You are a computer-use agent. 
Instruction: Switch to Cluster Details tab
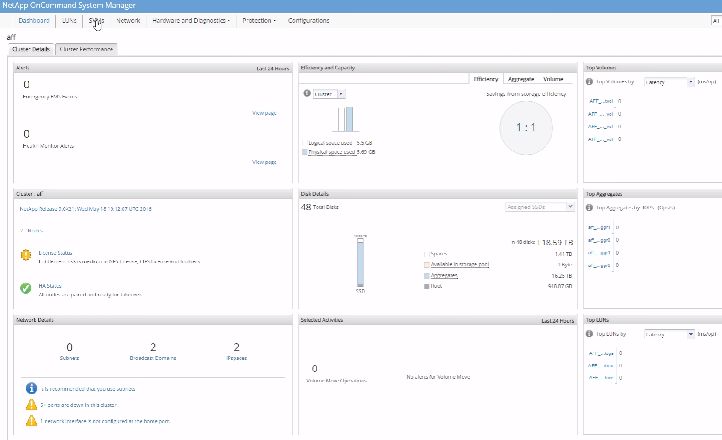(31, 49)
